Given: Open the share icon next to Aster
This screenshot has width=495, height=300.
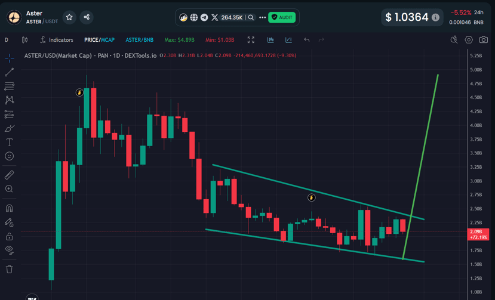Looking at the screenshot, I should (x=87, y=17).
